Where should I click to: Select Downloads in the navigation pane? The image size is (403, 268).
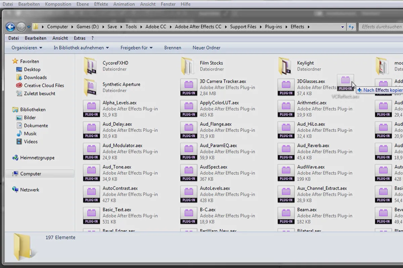(x=31, y=77)
